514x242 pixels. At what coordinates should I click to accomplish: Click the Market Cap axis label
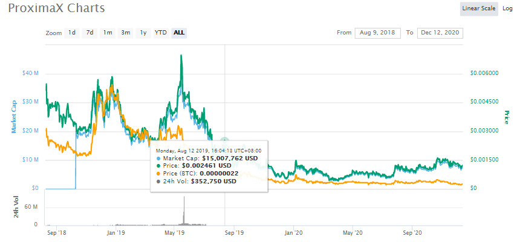(x=14, y=117)
